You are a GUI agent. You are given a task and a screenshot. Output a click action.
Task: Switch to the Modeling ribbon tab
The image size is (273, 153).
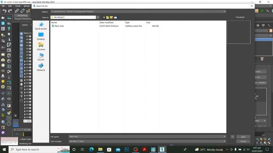coord(22,15)
